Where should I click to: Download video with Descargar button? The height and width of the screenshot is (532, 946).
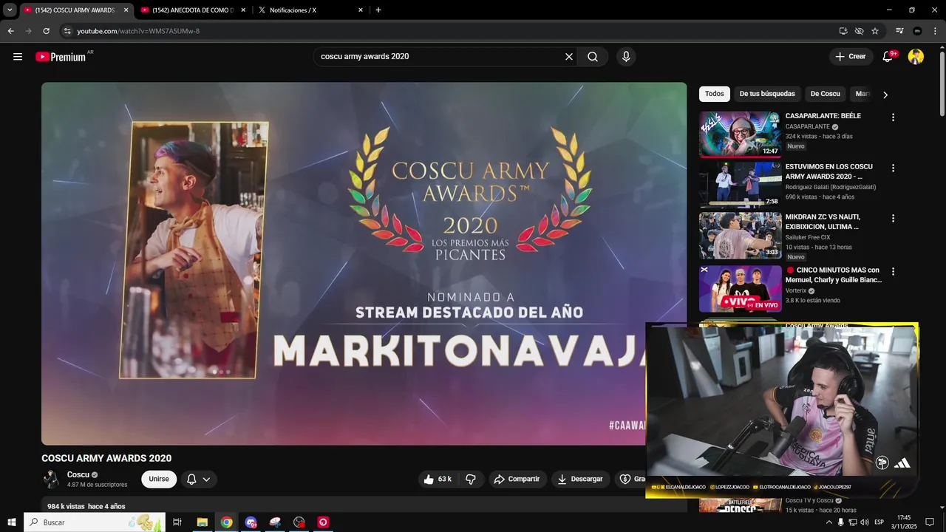pos(580,480)
